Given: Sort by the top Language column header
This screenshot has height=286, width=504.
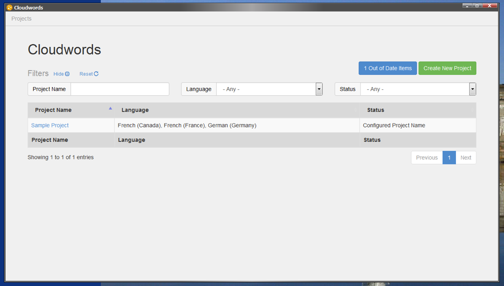Looking at the screenshot, I should tap(135, 110).
